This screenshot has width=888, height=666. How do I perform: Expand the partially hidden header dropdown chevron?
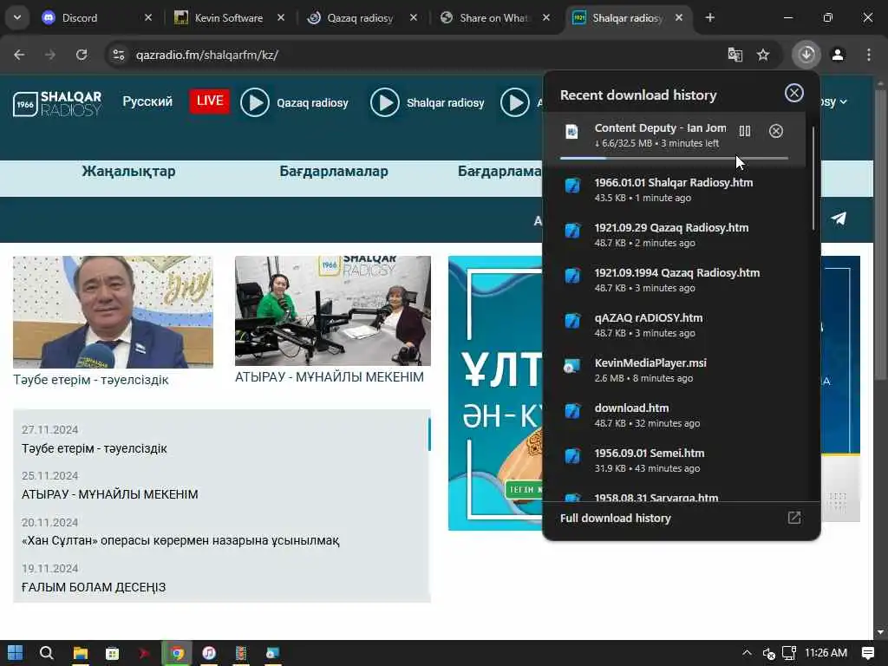[x=844, y=102]
